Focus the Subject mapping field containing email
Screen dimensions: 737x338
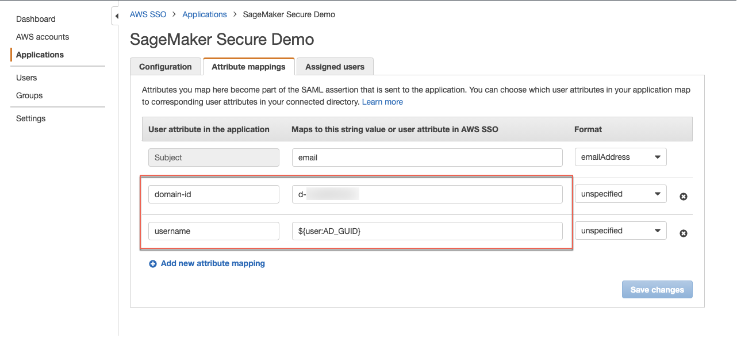pyautogui.click(x=427, y=158)
